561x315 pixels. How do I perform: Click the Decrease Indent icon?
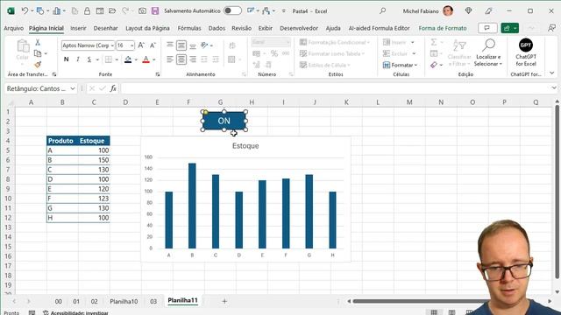click(204, 59)
